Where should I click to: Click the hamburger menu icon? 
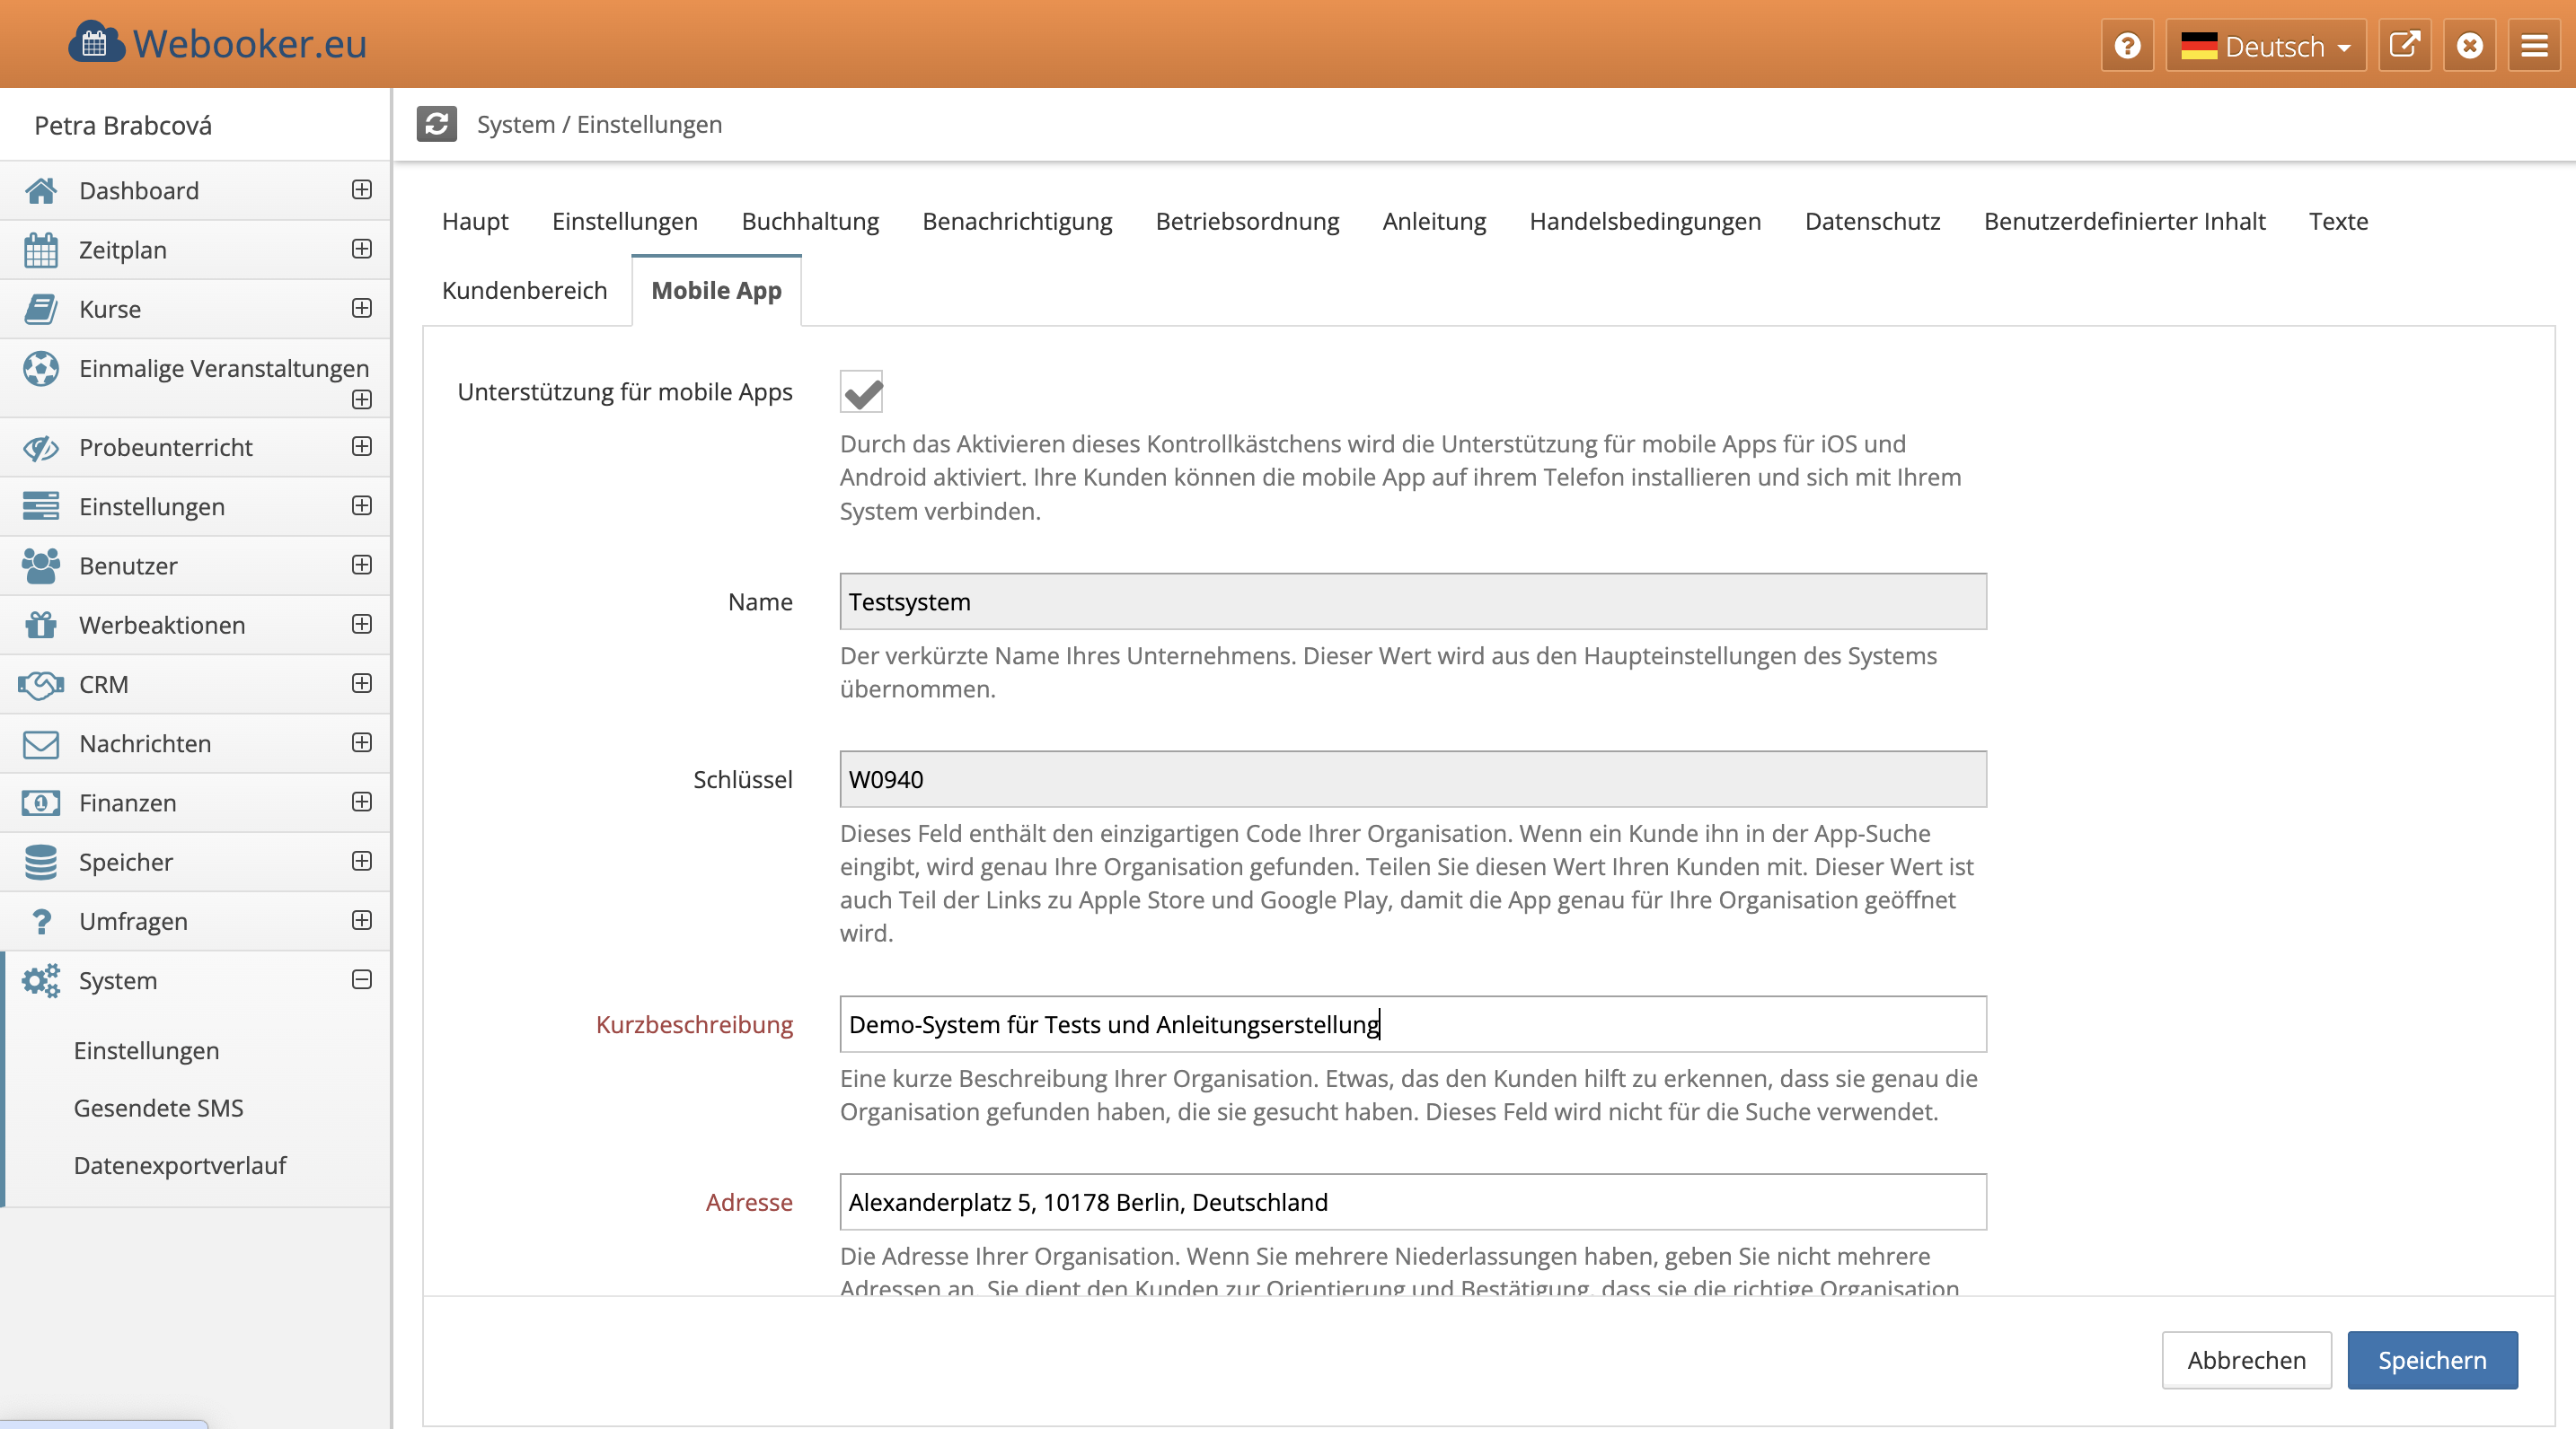pyautogui.click(x=2534, y=46)
